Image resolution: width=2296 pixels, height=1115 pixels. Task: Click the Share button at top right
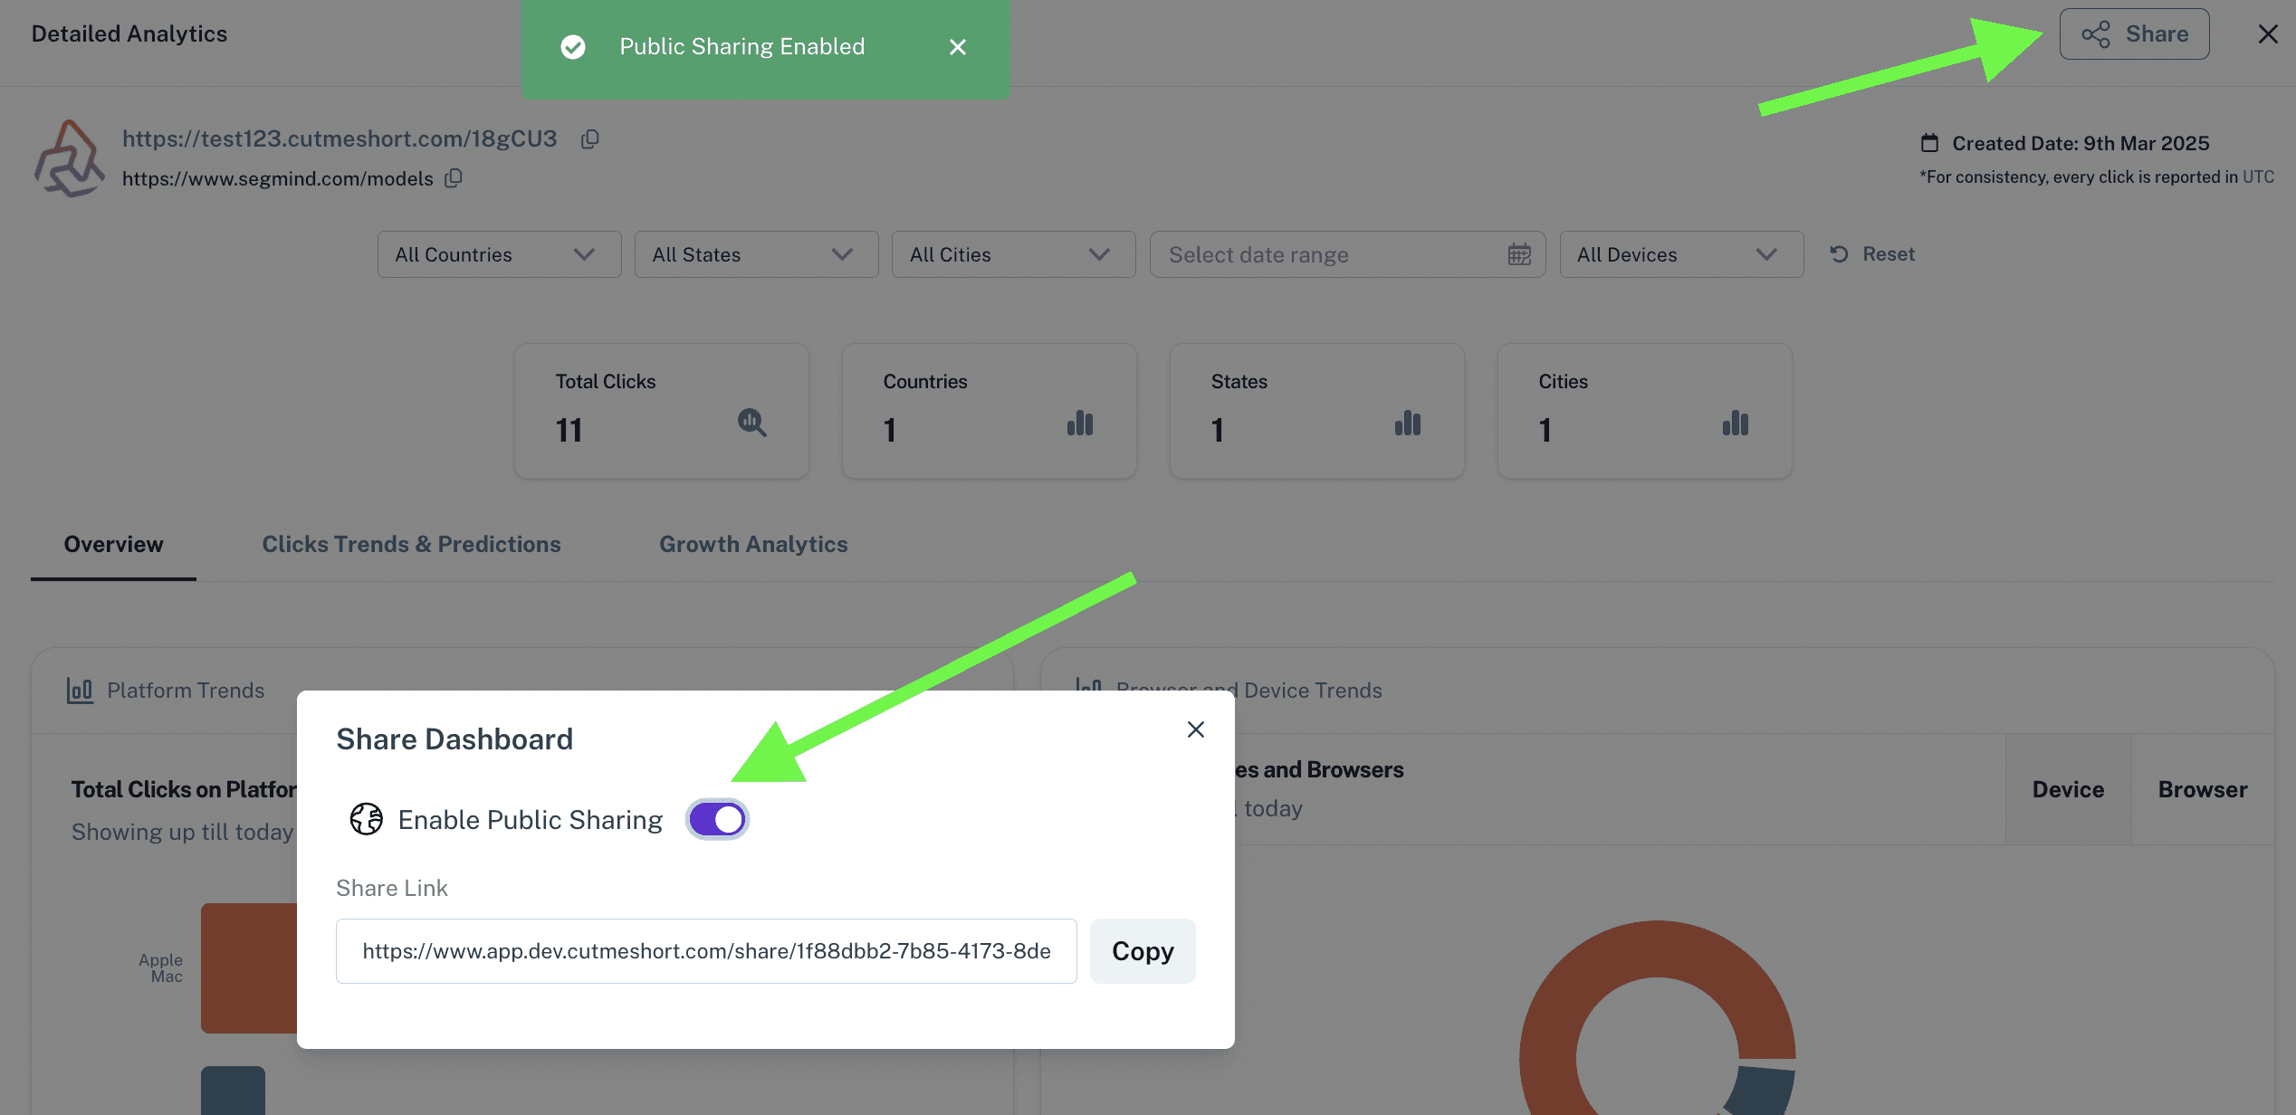(2134, 34)
